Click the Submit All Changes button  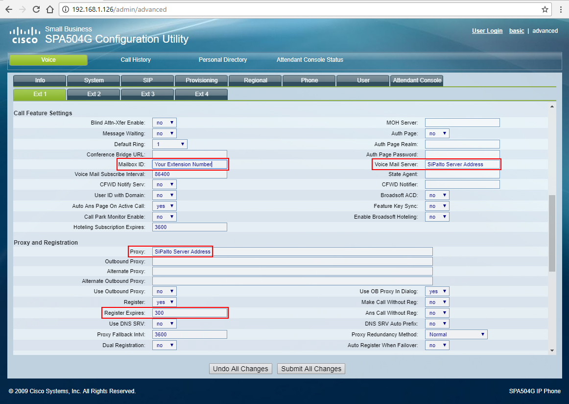[311, 369]
